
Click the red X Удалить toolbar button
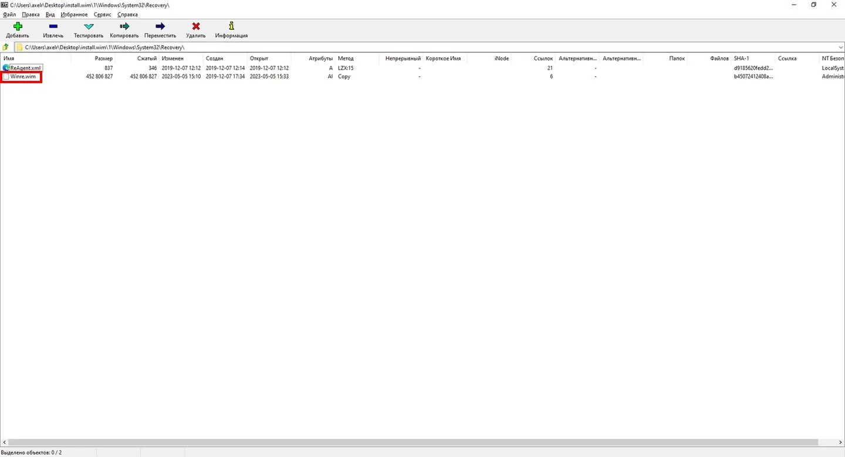(x=196, y=30)
